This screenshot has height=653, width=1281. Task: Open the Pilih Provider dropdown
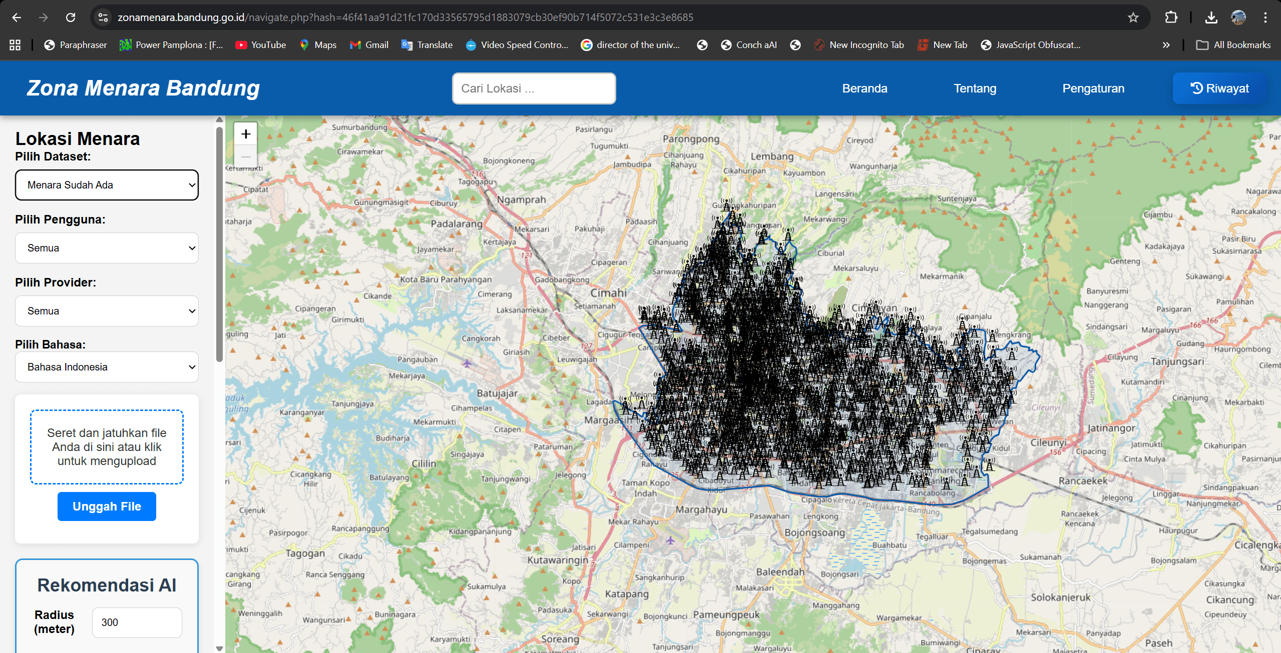pos(107,310)
